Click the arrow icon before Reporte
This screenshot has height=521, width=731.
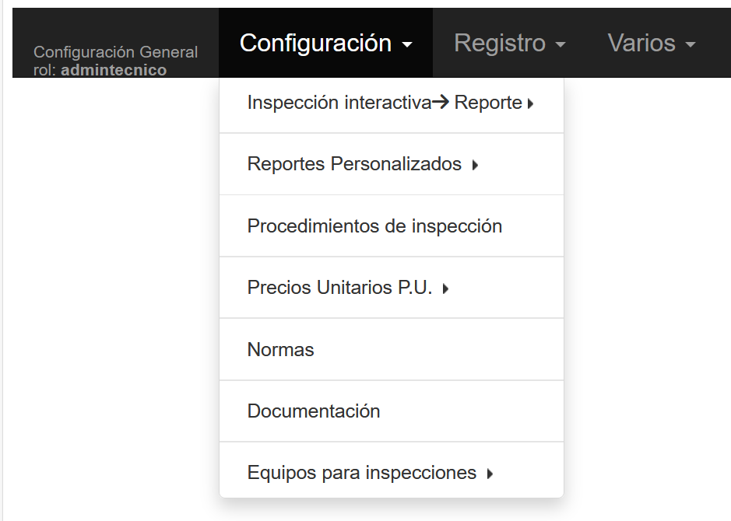click(441, 103)
